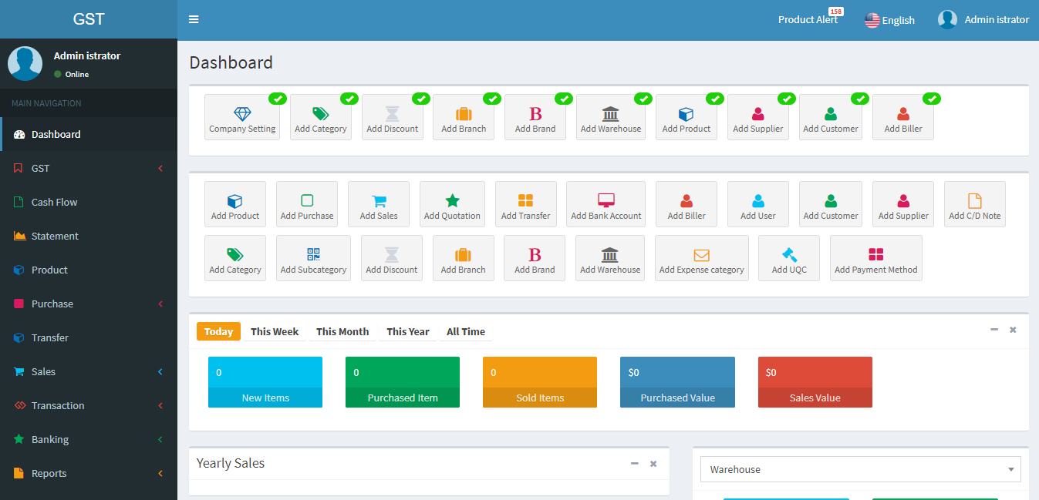Viewport: 1039px width, 500px height.
Task: Select the All Time tab
Action: 466,331
